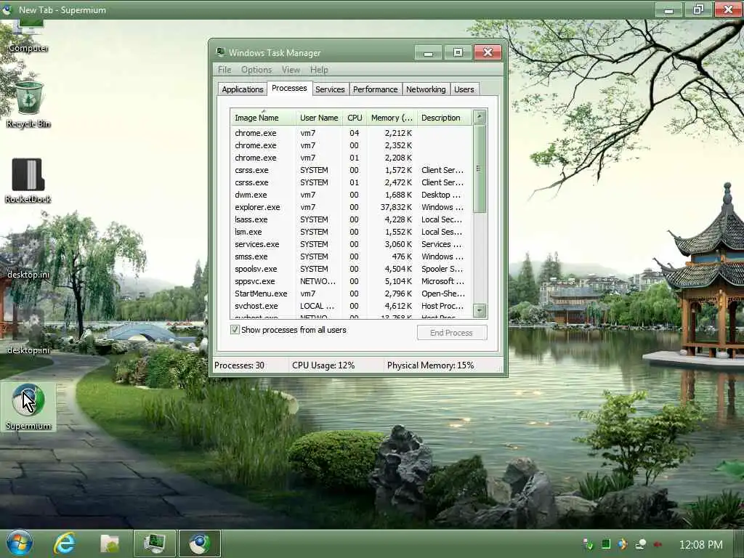The height and width of the screenshot is (558, 744).
Task: Switch to the Applications tab
Action: pyautogui.click(x=242, y=89)
